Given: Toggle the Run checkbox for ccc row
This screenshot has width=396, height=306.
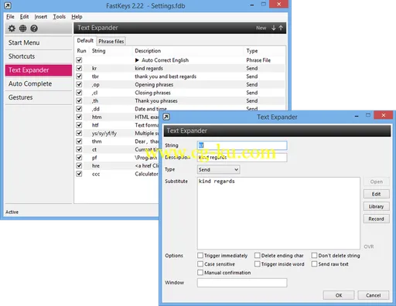Looking at the screenshot, I should (79, 174).
